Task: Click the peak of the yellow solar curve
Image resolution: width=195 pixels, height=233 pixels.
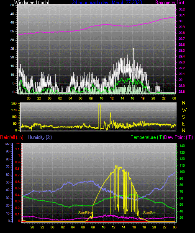Action: click(x=116, y=166)
